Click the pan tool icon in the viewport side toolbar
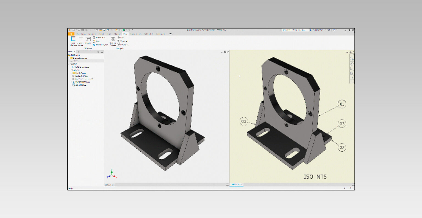Screen dimensions: 422x218 pos(351,69)
